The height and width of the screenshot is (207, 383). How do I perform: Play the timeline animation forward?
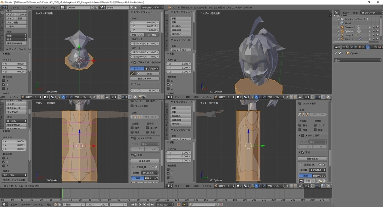point(144,204)
